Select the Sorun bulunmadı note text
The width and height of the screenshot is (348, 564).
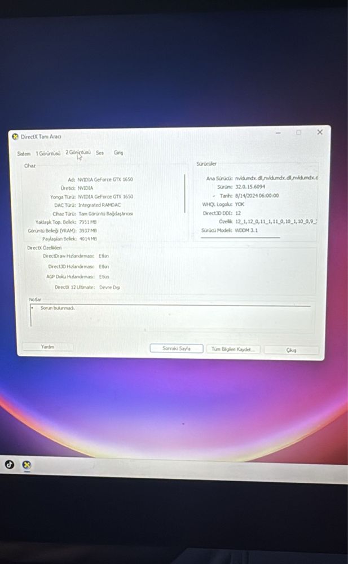click(58, 308)
